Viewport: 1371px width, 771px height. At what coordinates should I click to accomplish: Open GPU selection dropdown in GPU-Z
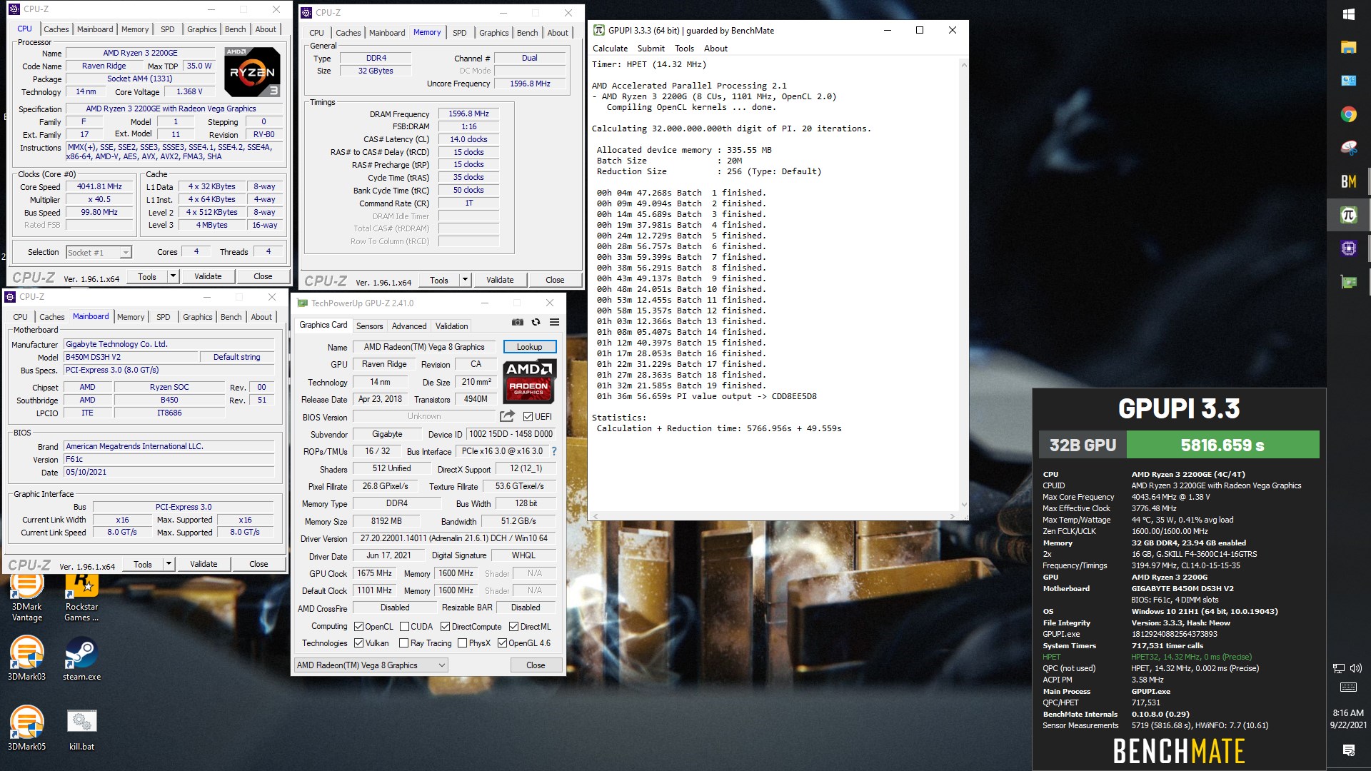click(371, 665)
